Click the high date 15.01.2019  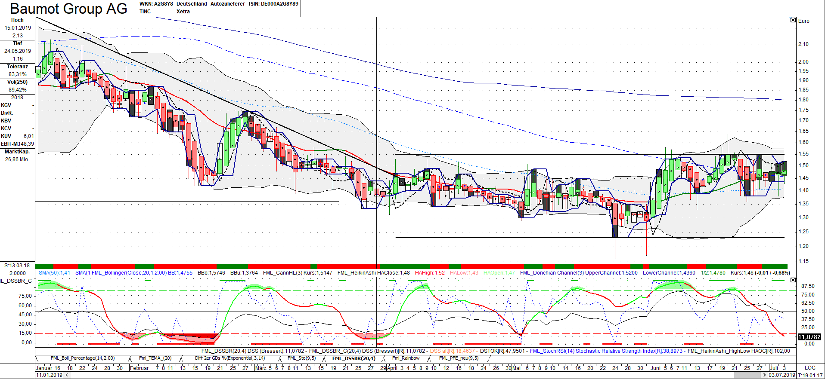(18, 28)
